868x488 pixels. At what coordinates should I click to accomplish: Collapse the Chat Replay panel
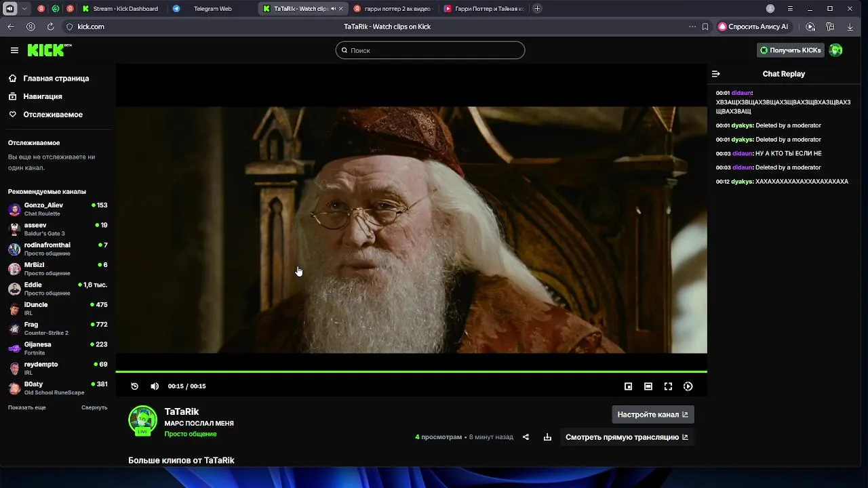[716, 74]
